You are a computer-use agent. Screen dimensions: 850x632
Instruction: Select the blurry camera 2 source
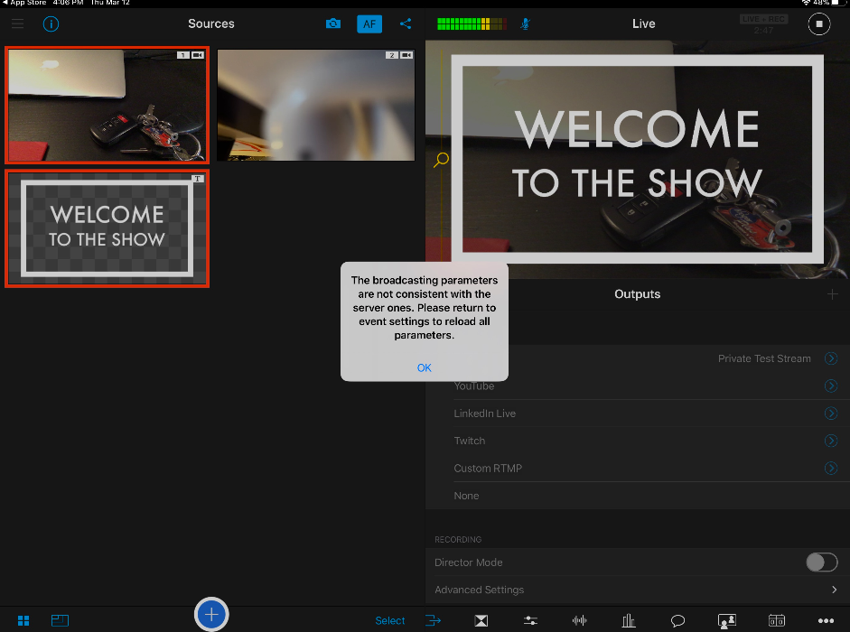[x=315, y=105]
